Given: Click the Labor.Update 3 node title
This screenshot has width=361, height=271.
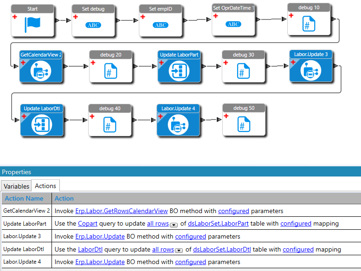Looking at the screenshot, I should pos(311,55).
